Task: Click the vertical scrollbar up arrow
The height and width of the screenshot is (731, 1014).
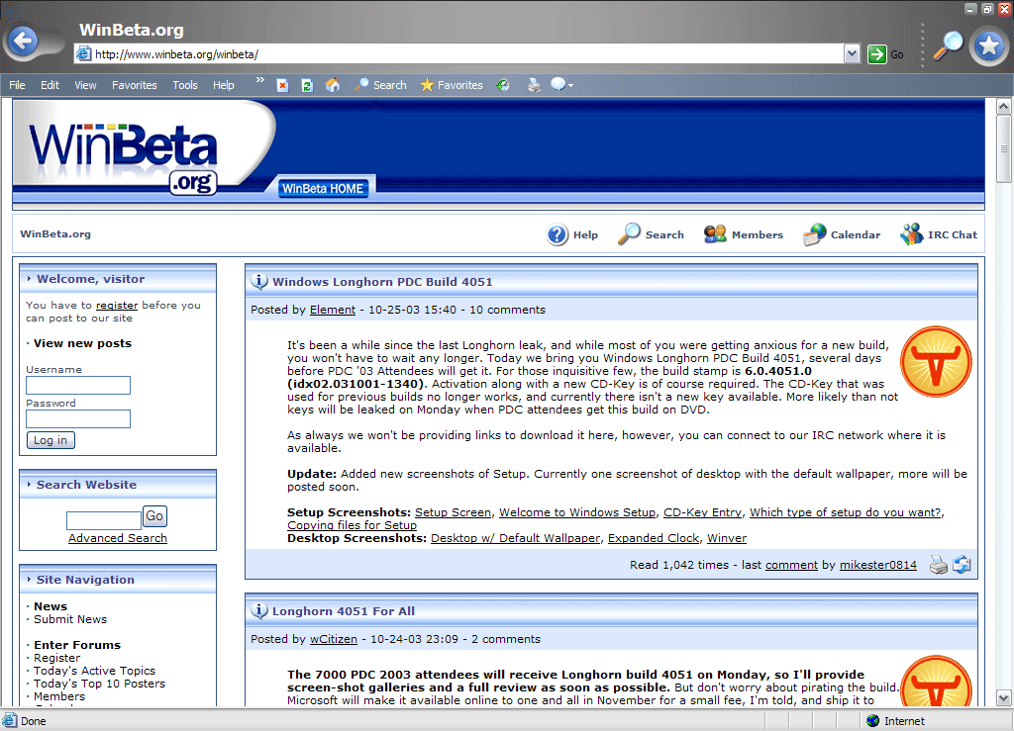Action: [x=1003, y=106]
